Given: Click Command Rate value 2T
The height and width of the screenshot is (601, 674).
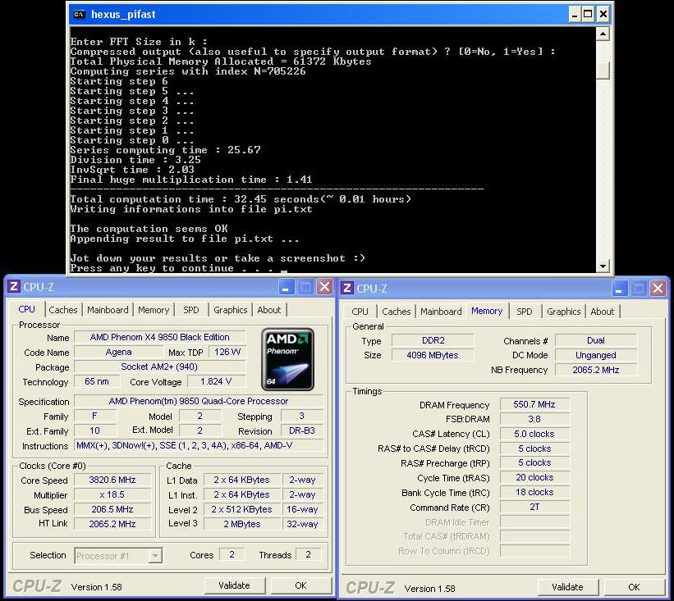Looking at the screenshot, I should tap(534, 508).
